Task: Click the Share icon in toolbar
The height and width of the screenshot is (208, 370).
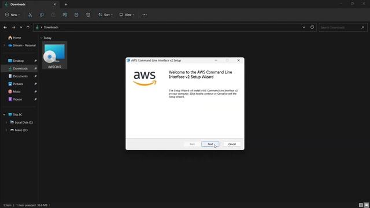Action: (x=76, y=14)
